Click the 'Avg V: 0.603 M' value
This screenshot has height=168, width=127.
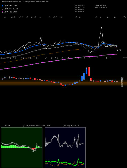(x=100, y=6)
